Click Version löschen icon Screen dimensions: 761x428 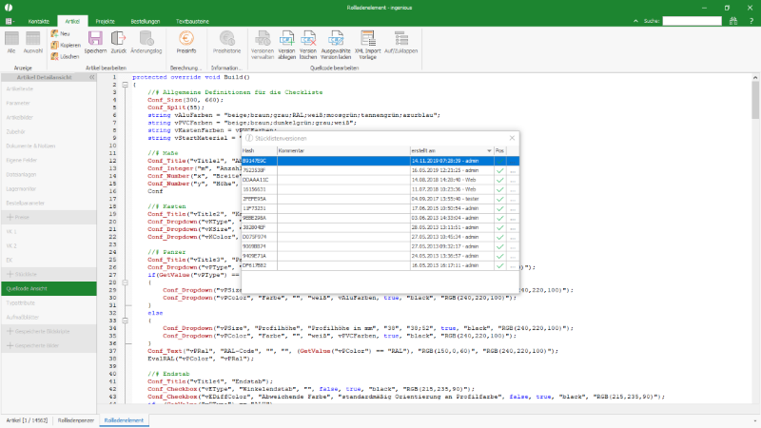[308, 45]
